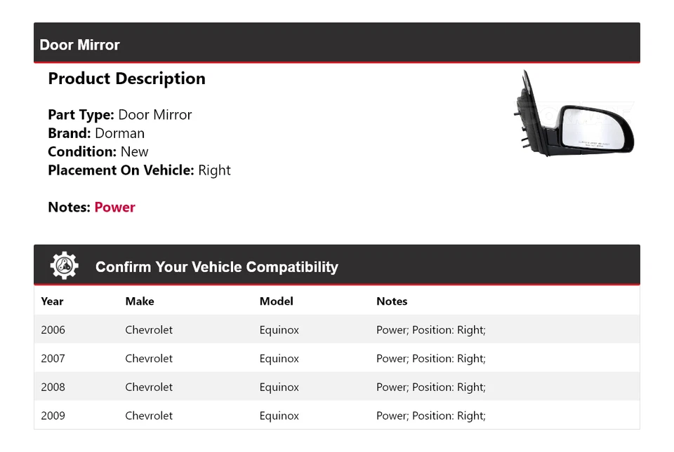Select the 2009 Equinox model cell
The height and width of the screenshot is (452, 674).
(279, 416)
